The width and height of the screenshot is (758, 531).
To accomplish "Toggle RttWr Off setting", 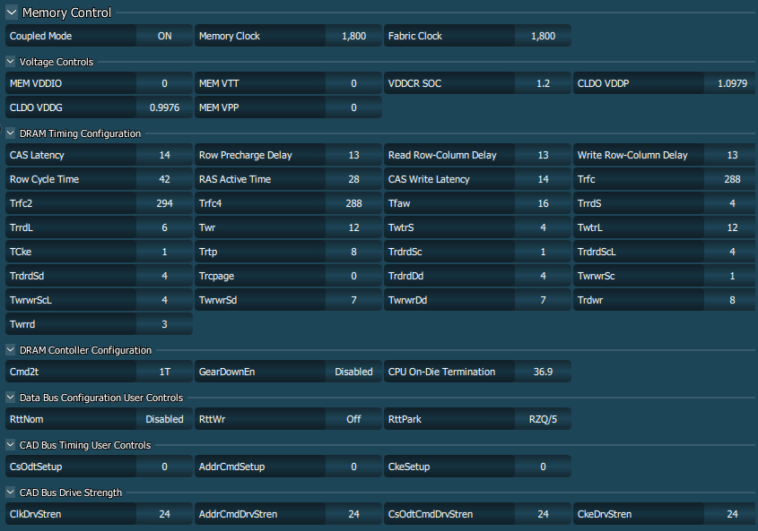I will click(x=353, y=419).
